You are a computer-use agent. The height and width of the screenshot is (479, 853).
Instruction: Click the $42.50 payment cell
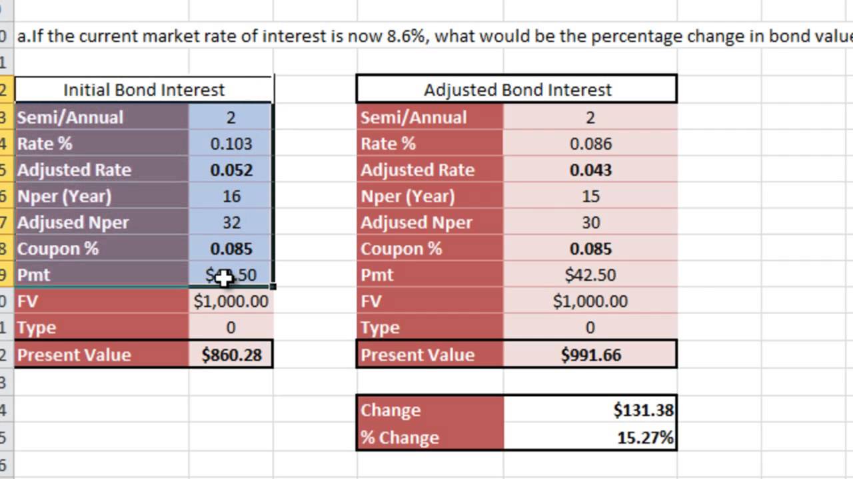pos(590,275)
